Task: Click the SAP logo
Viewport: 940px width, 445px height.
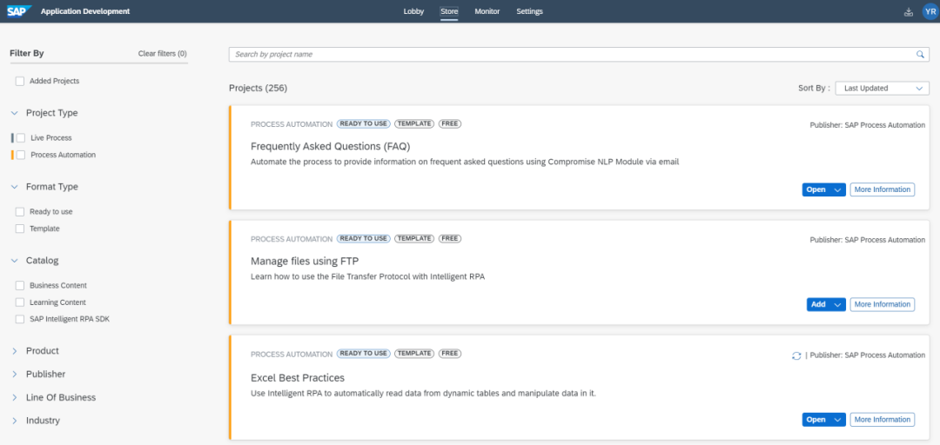Action: coord(20,11)
